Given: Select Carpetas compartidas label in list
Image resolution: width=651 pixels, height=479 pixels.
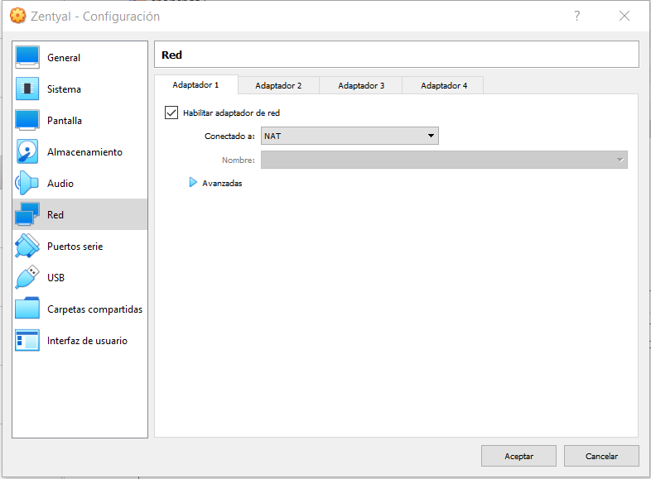Looking at the screenshot, I should pos(94,309).
